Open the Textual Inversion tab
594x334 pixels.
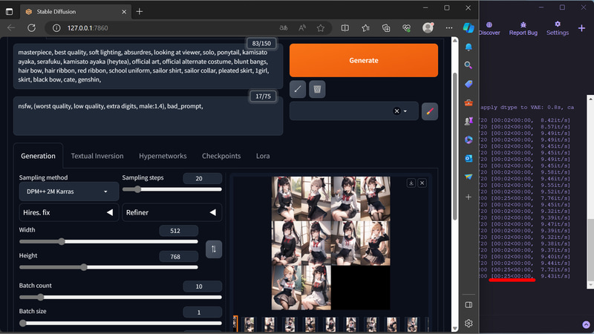click(x=97, y=156)
